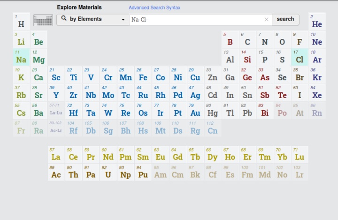338x220 pixels.
Task: Choose Tellurium (Te) element
Action: [282, 93]
